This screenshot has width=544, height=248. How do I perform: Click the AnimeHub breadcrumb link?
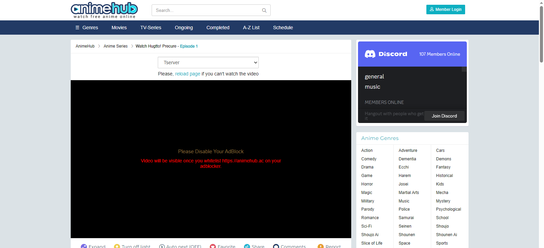(85, 46)
